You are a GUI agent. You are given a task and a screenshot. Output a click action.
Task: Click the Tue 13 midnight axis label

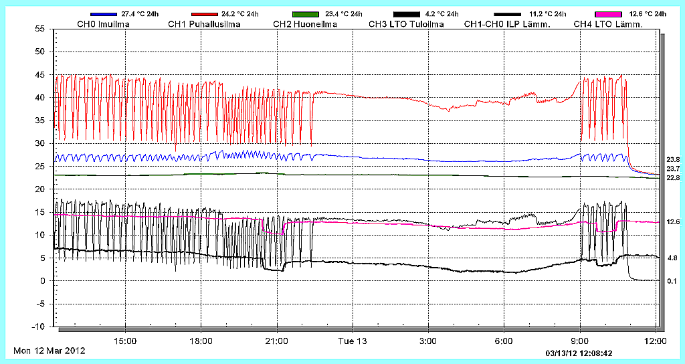tap(352, 341)
